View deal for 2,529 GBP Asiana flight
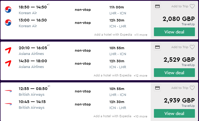This screenshot has height=121, width=199. (174, 73)
